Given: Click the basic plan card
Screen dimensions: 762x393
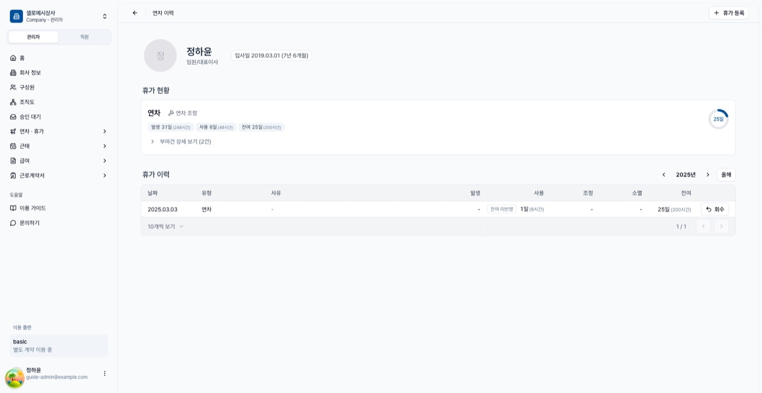Looking at the screenshot, I should coord(59,346).
